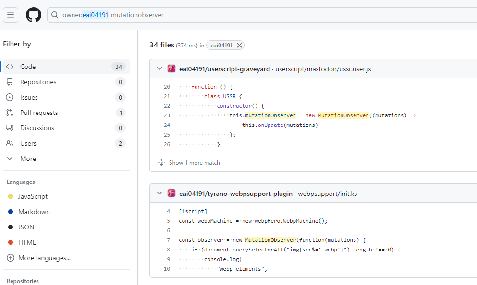Filter by JSON language

click(26, 227)
